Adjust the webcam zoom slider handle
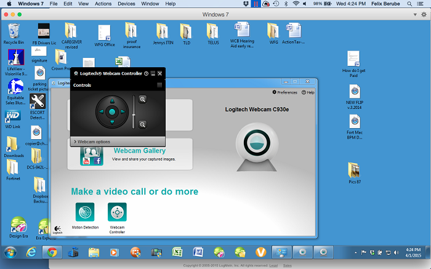 (134, 115)
